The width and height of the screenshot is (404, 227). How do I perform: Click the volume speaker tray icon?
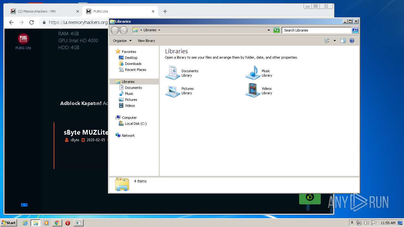click(366, 223)
